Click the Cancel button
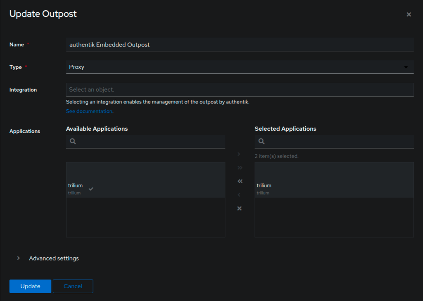This screenshot has height=301, width=423. (x=73, y=286)
